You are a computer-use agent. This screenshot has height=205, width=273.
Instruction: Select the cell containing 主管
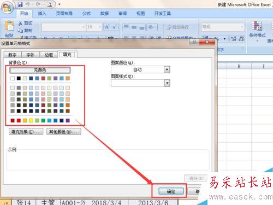tap(48, 202)
